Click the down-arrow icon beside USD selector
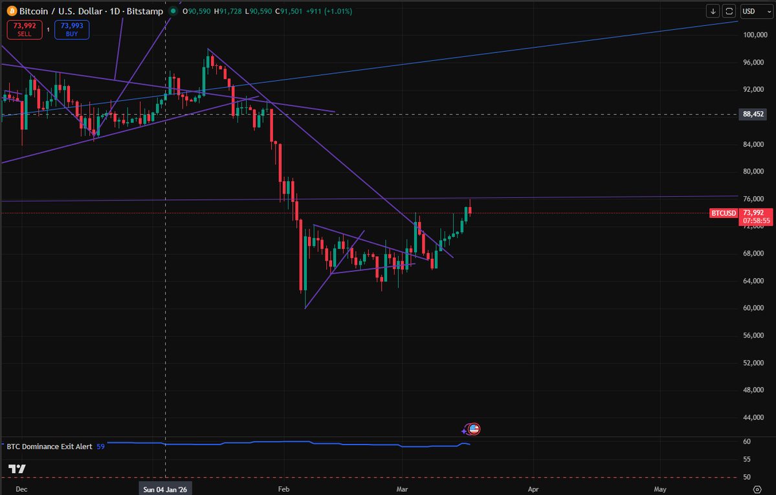 [x=713, y=12]
